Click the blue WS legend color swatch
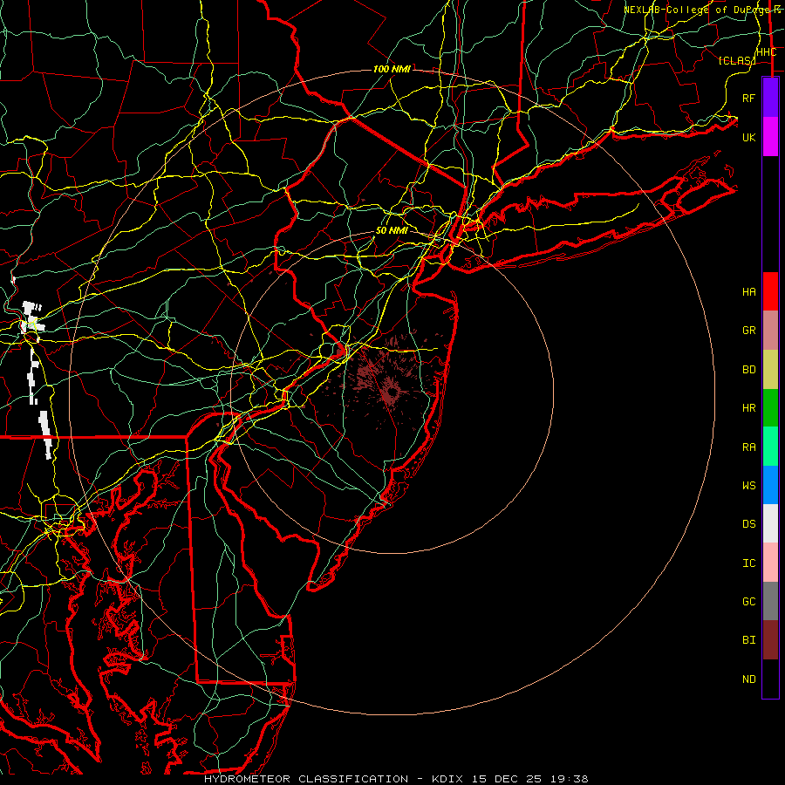 (x=770, y=485)
